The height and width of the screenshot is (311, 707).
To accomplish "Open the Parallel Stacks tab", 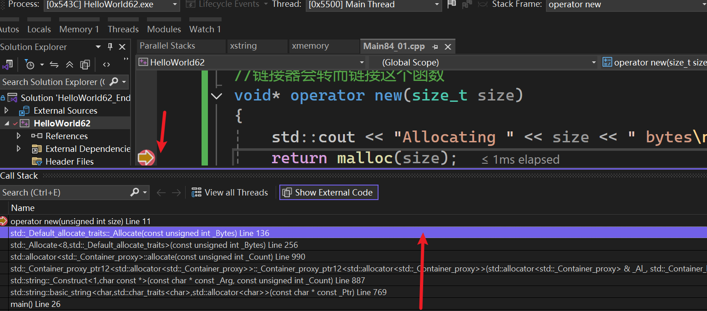I will (167, 46).
